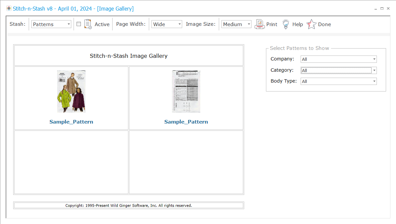Screen dimensions: 396x224
Task: Click the Stitch-n-Stash Image Gallery heading
Action: tap(129, 56)
